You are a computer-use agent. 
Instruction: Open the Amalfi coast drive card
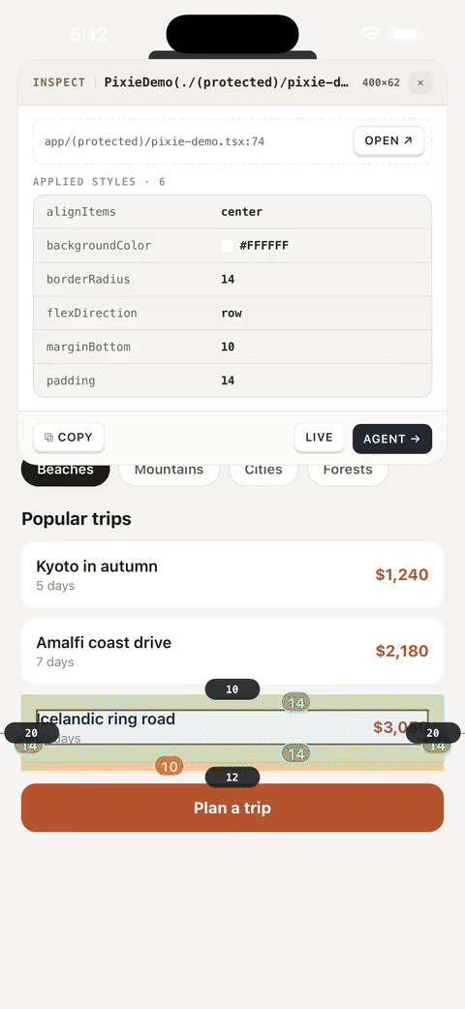pos(232,651)
